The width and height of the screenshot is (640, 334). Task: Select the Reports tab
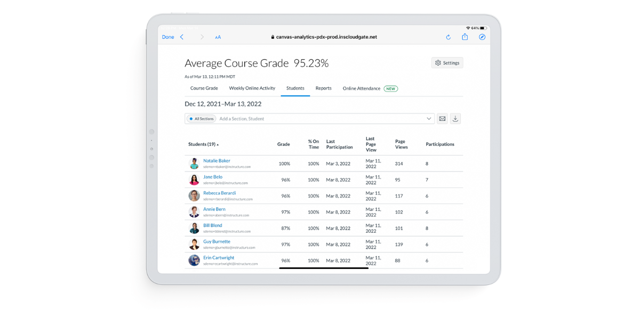coord(323,88)
